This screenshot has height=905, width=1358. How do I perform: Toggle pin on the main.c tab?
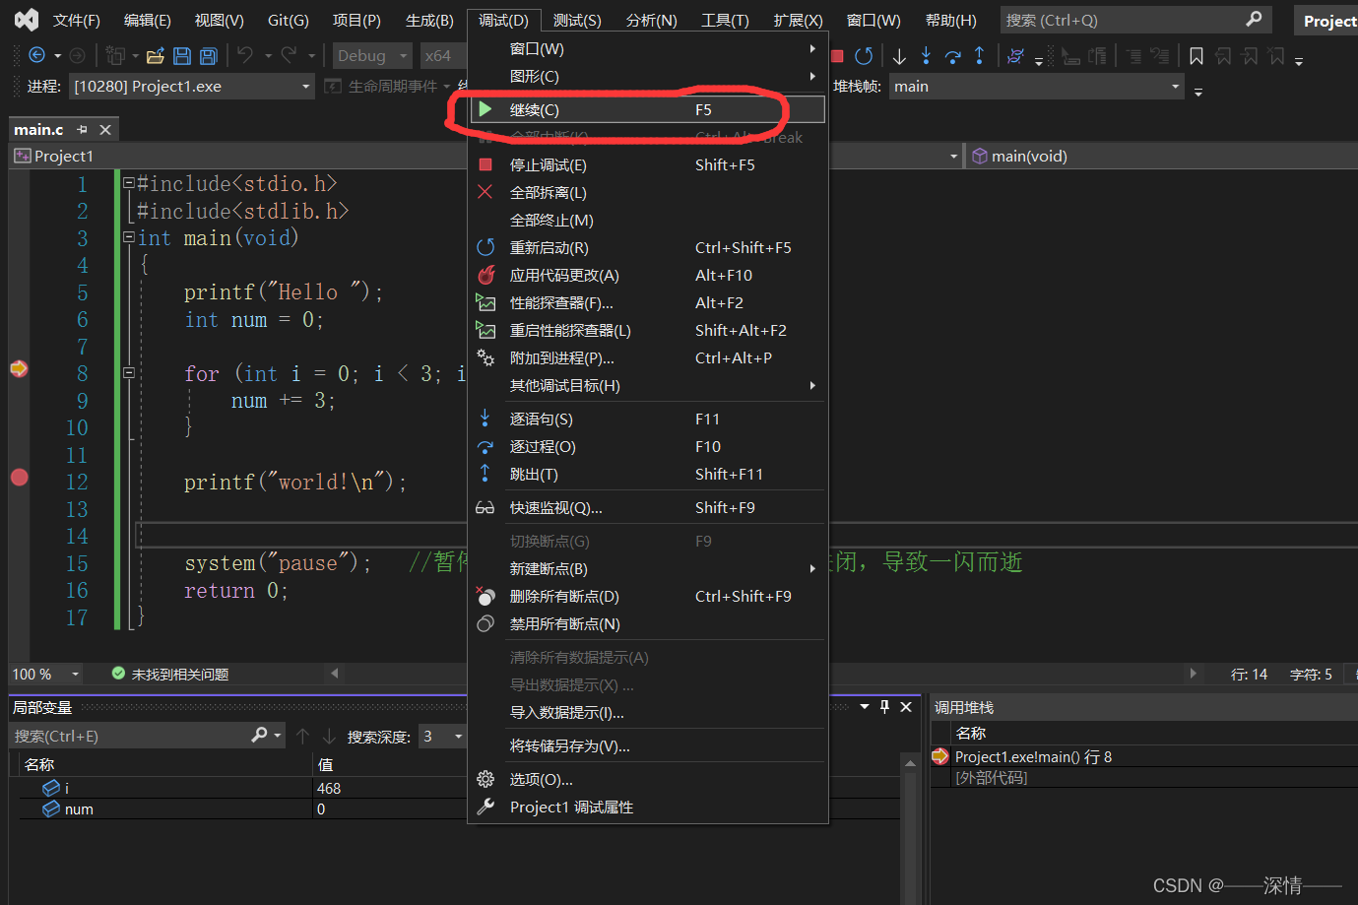click(x=82, y=129)
